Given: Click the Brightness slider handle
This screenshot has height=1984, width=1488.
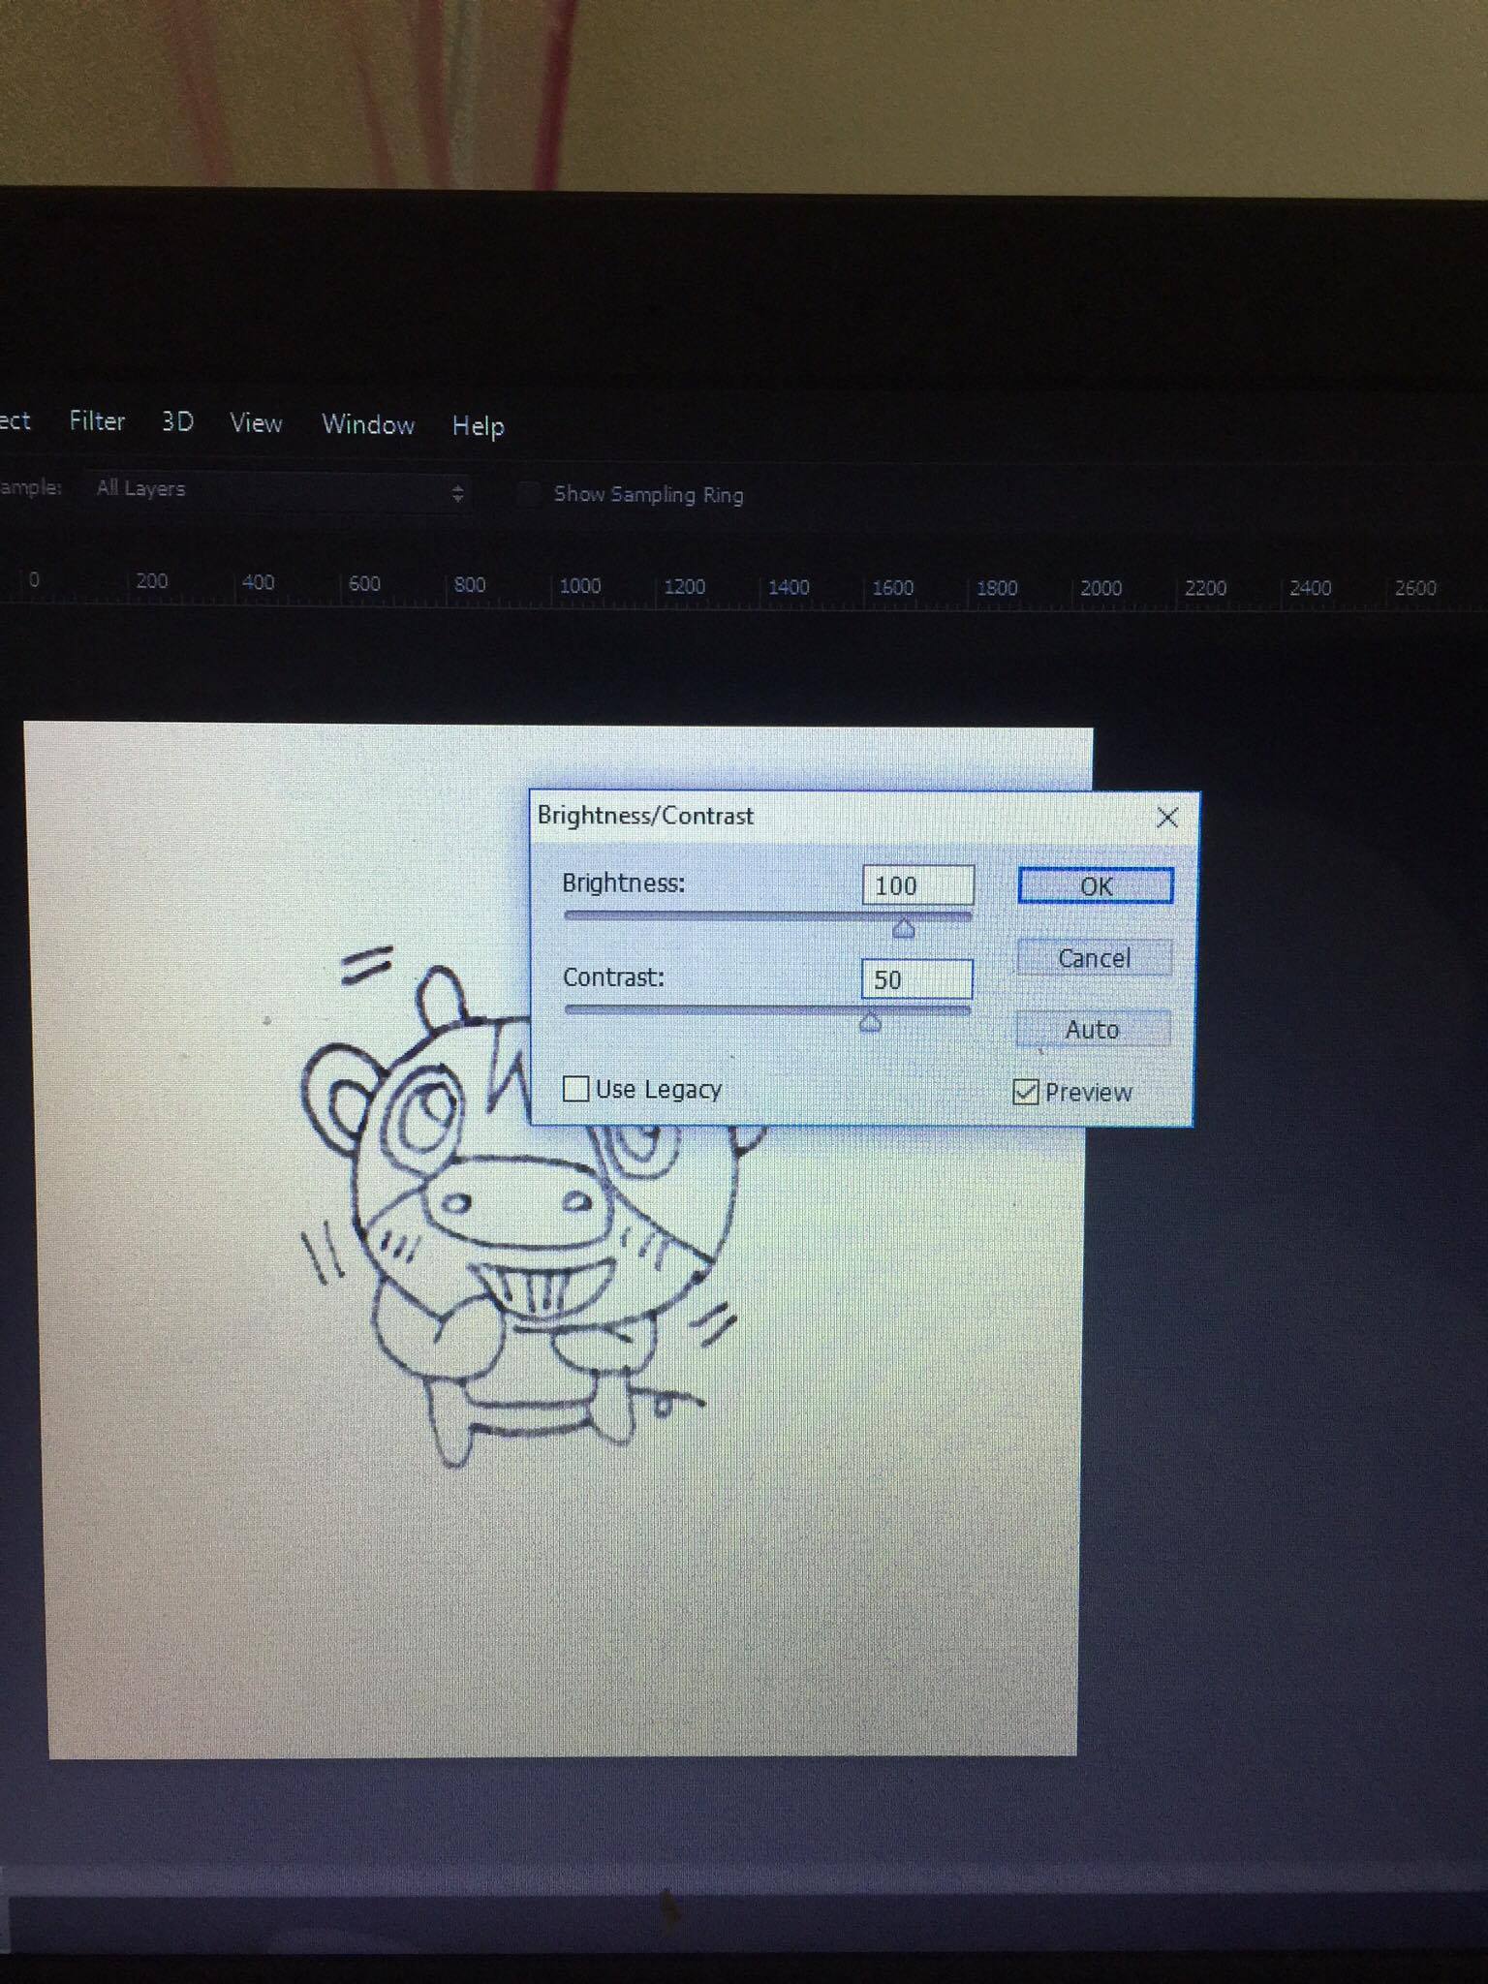Looking at the screenshot, I should [903, 929].
